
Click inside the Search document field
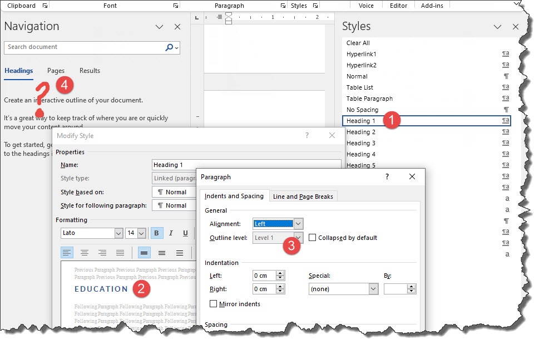click(83, 48)
